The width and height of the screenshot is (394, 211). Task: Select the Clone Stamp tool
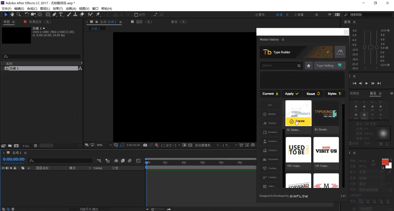coord(75,14)
